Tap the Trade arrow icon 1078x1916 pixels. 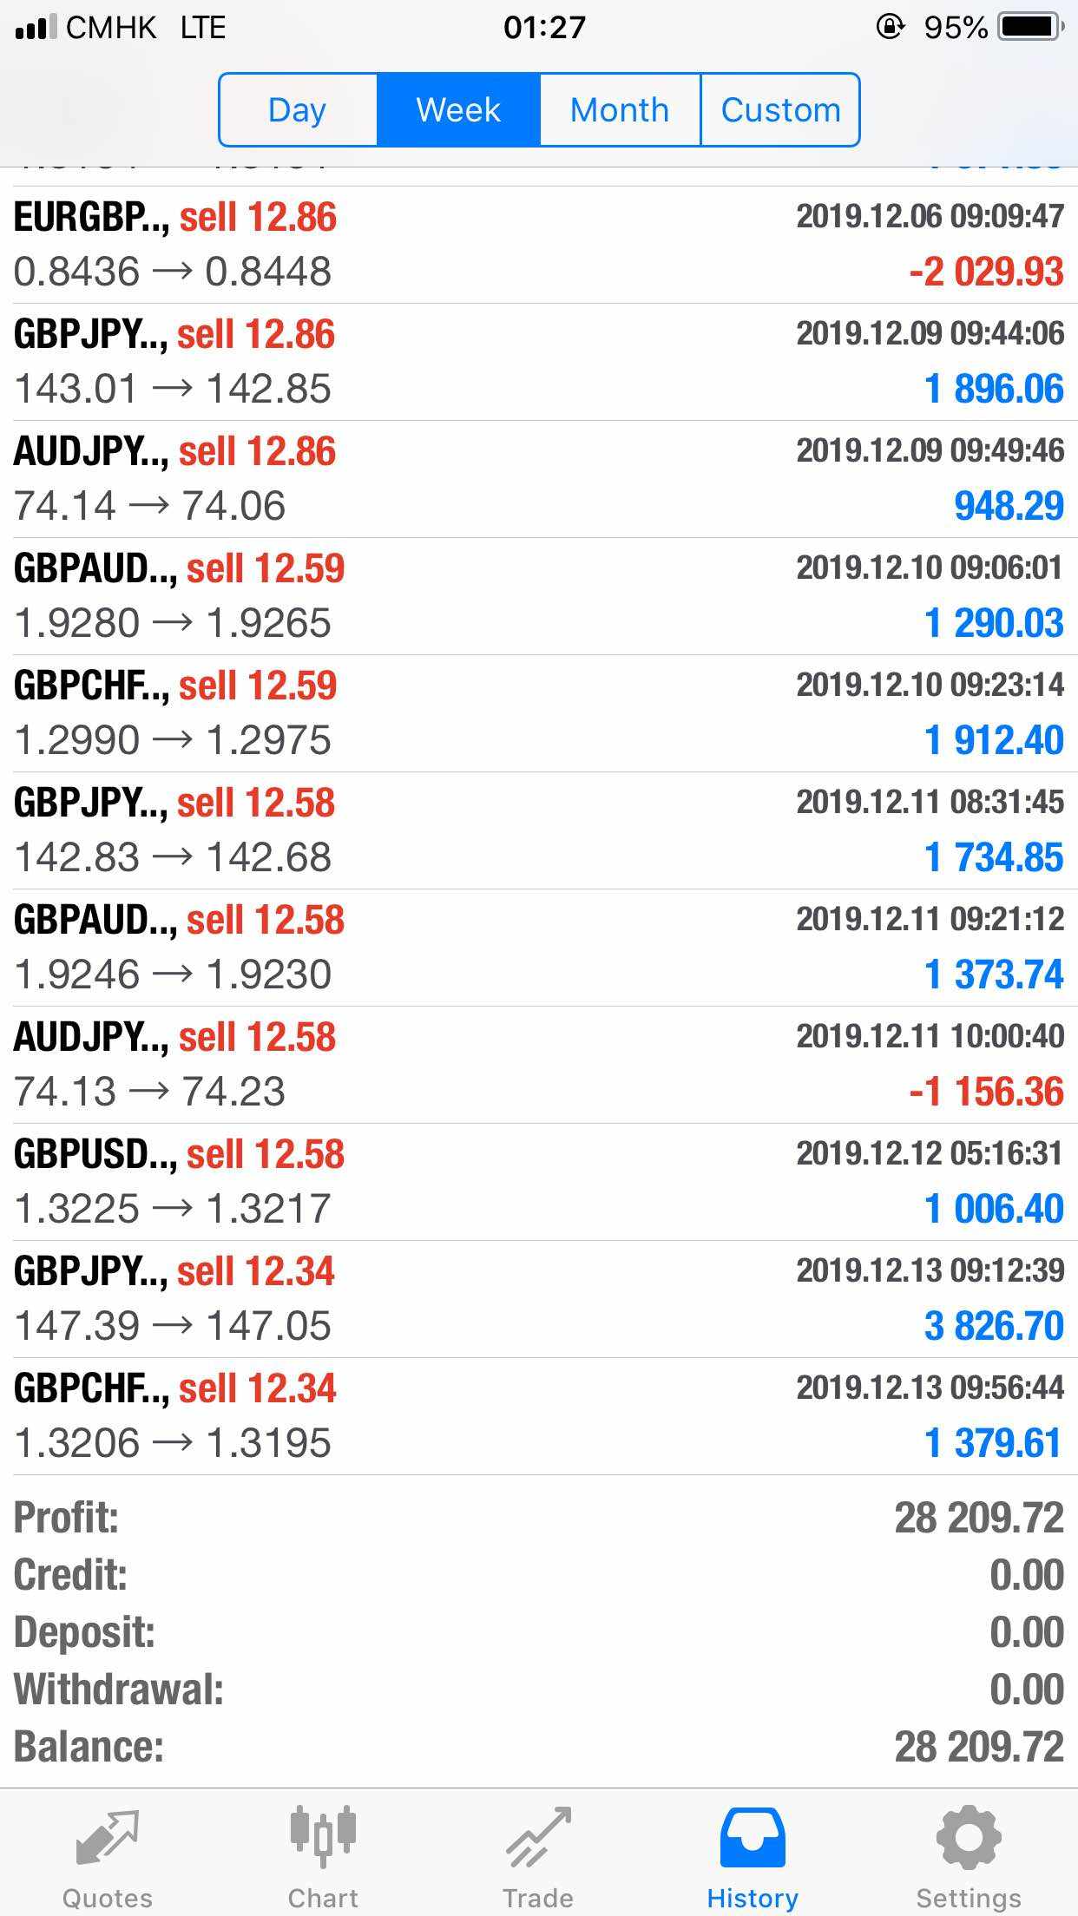tap(538, 1838)
